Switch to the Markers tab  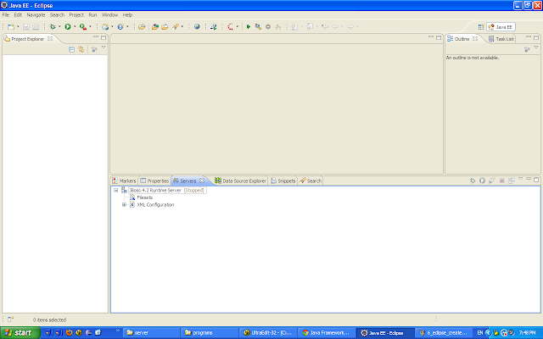[124, 181]
